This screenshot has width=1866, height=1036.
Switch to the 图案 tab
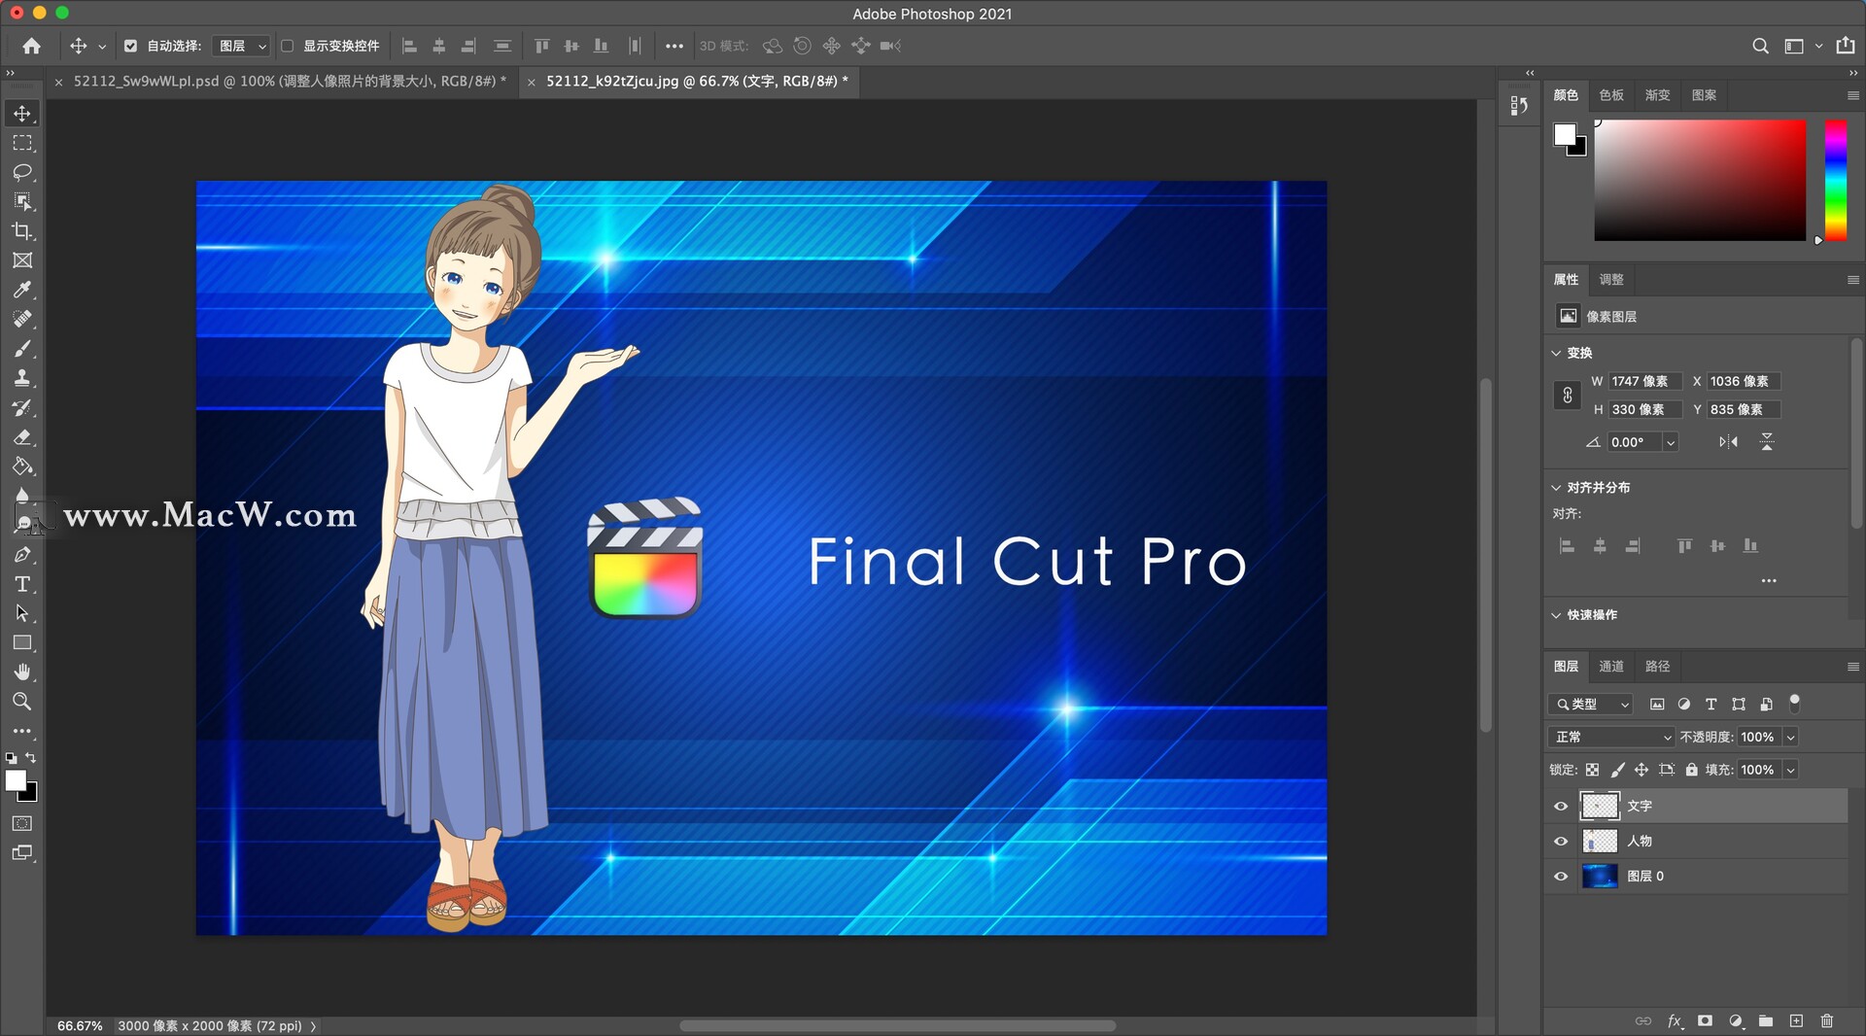tap(1704, 95)
